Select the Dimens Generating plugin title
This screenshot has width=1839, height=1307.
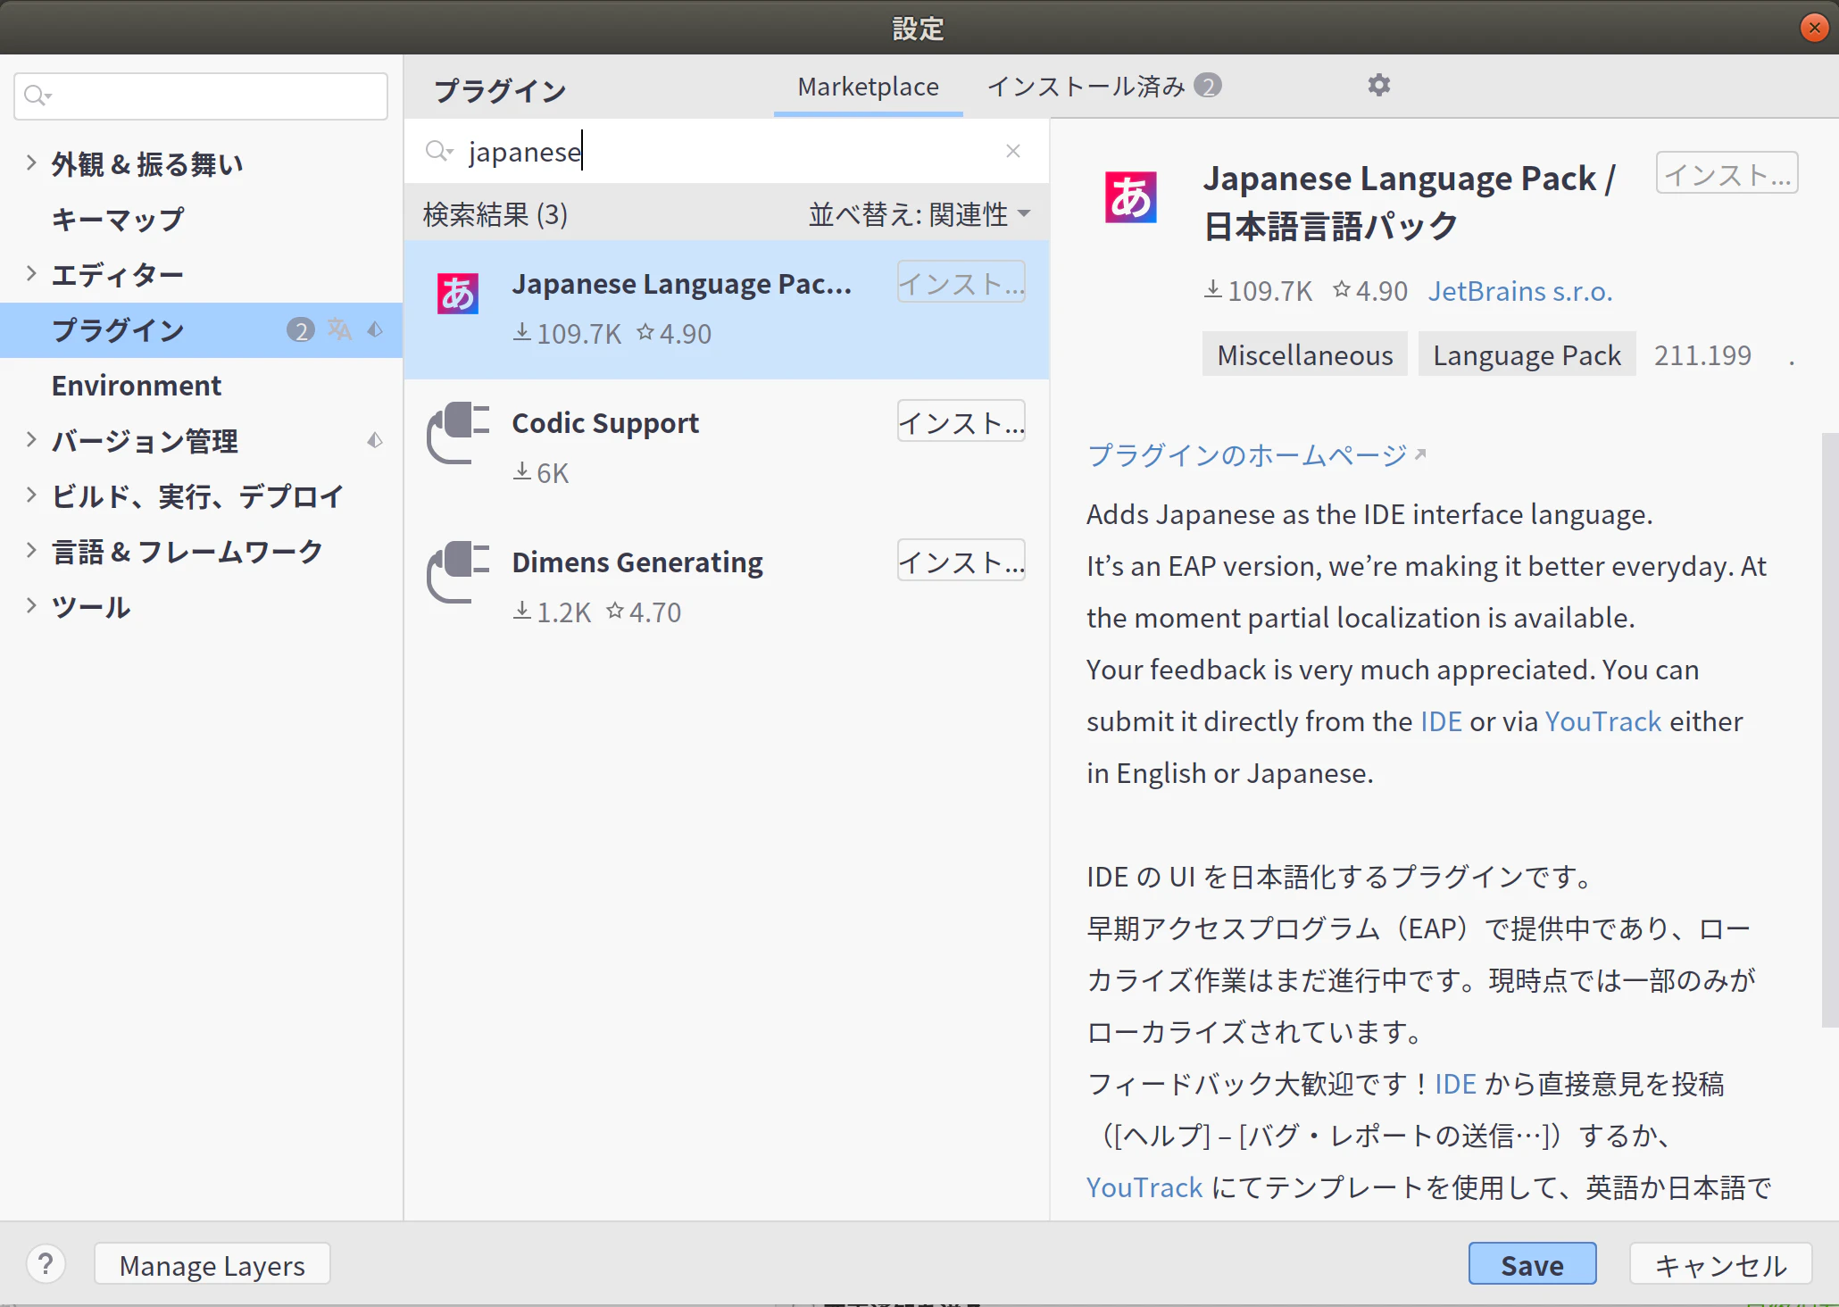(x=637, y=562)
